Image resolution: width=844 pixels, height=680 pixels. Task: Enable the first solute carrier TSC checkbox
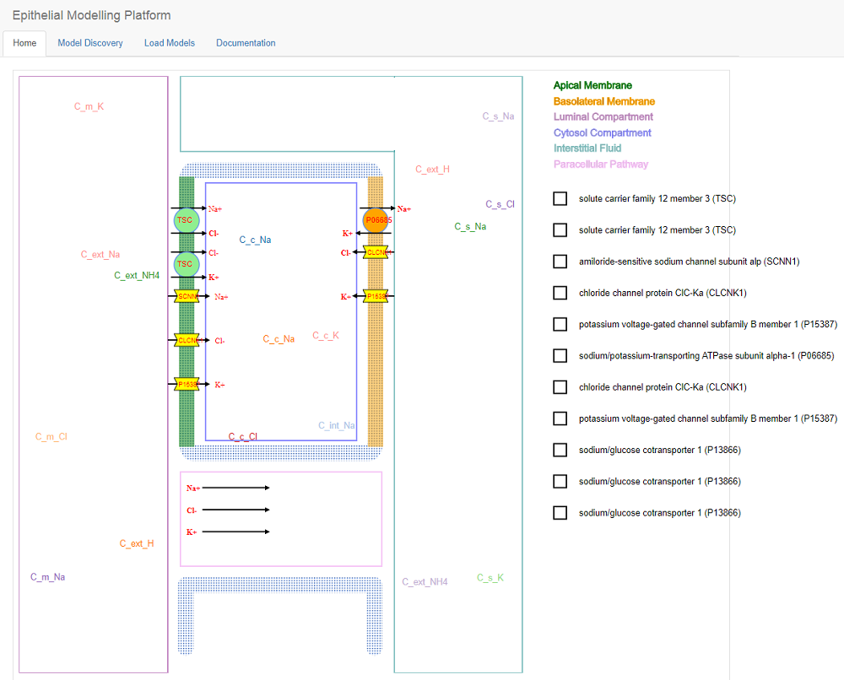[560, 198]
